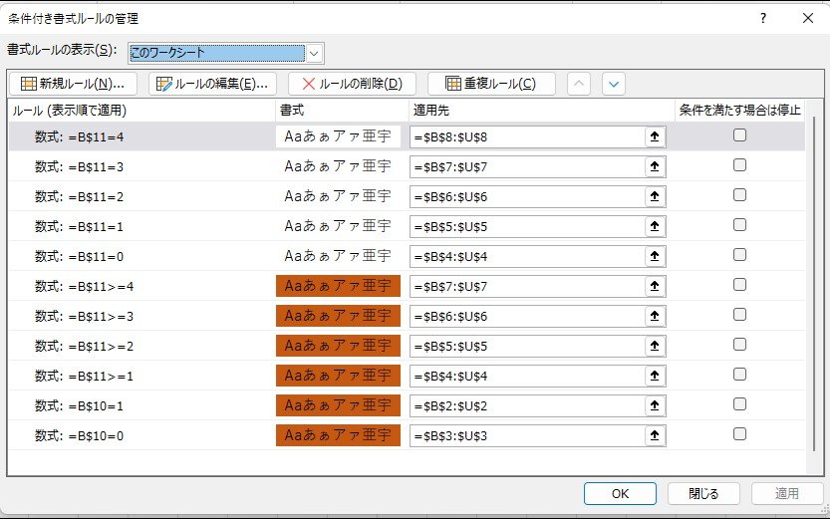Open the 書式ルールの表示 dropdown list

click(315, 53)
